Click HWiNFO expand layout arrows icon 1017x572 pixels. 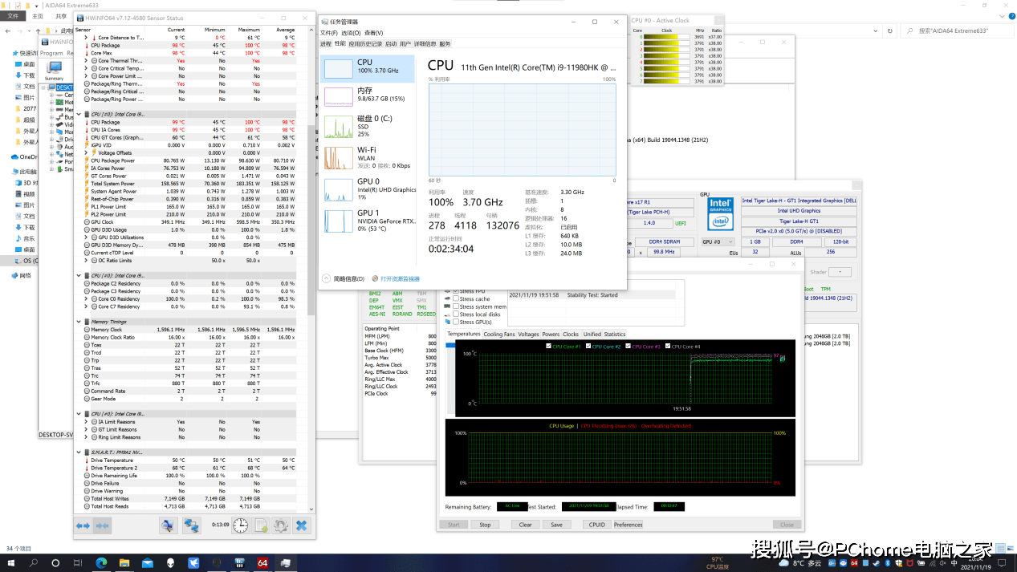(83, 525)
